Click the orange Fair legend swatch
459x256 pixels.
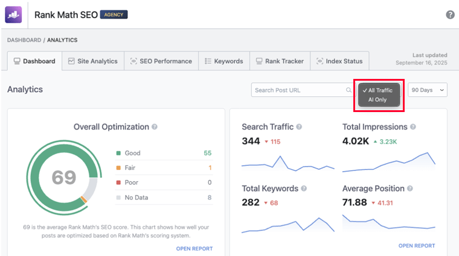click(118, 167)
